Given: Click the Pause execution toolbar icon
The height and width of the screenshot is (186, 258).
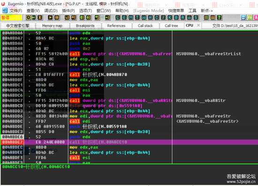Looking at the screenshot, I should [57, 17].
